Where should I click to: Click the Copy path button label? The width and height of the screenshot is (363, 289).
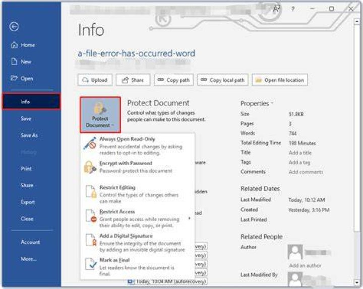[178, 80]
